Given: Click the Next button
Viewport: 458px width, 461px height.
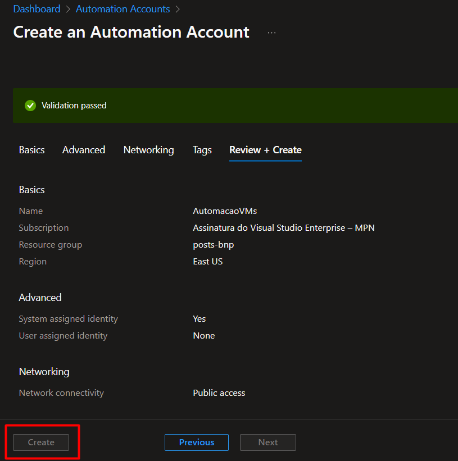Looking at the screenshot, I should [x=268, y=442].
